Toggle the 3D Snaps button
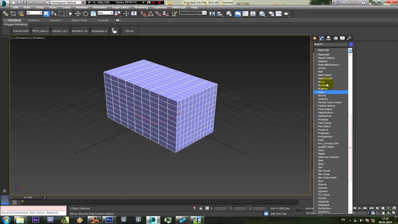Screen dimensions: 398x224 point(143,13)
